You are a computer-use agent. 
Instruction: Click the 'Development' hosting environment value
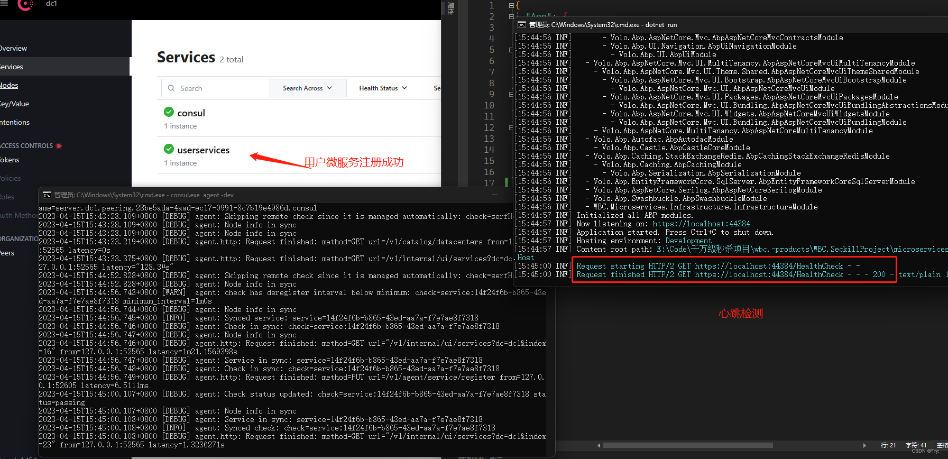[x=688, y=241]
